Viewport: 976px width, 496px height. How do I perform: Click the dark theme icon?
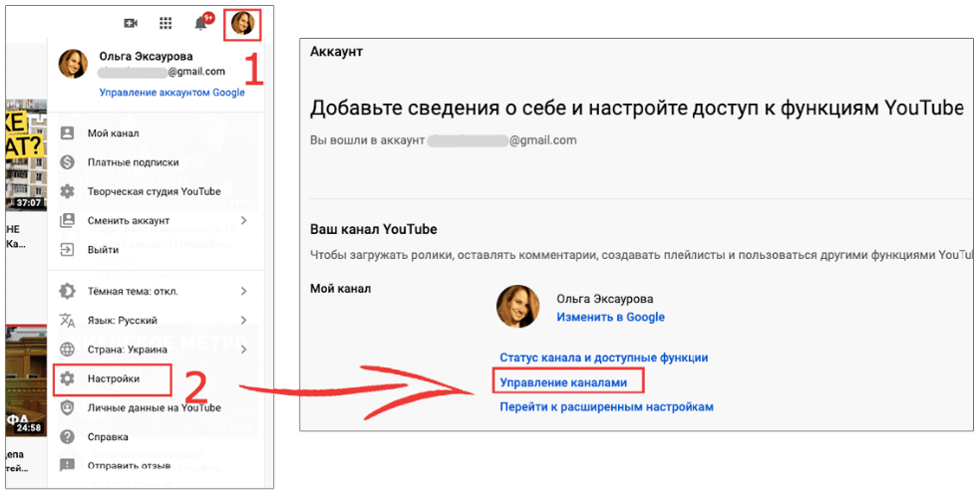coord(67,291)
